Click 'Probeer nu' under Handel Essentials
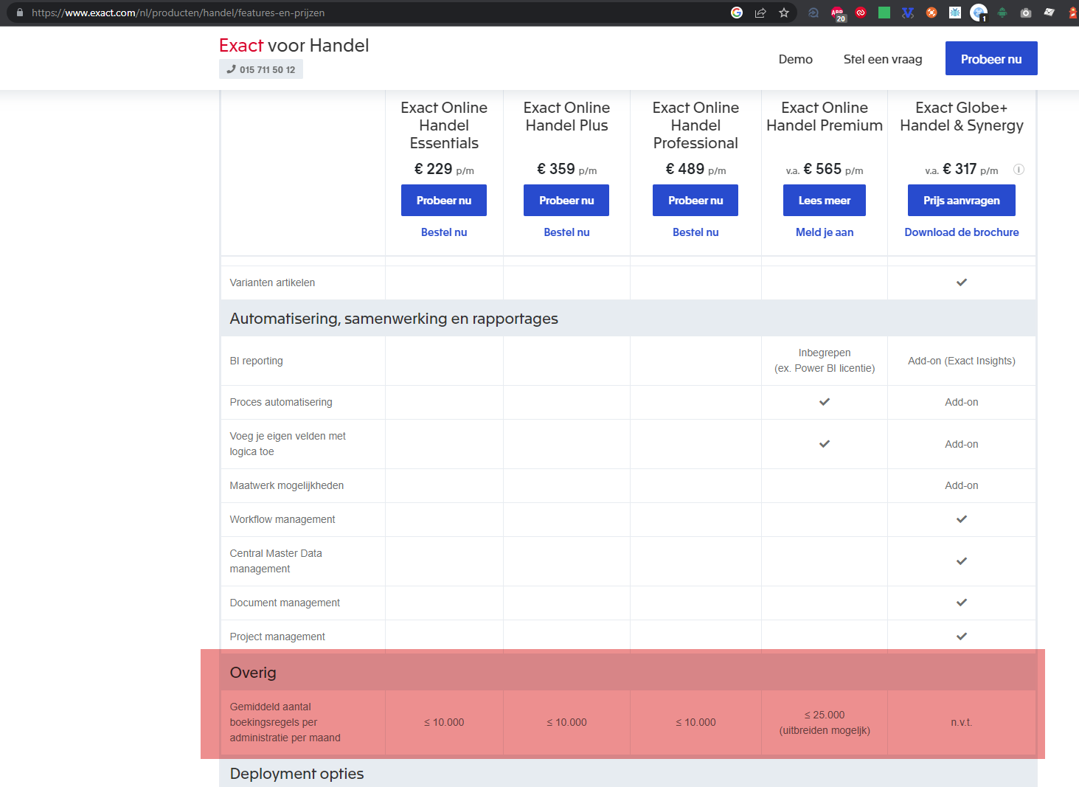1079x787 pixels. pyautogui.click(x=443, y=201)
